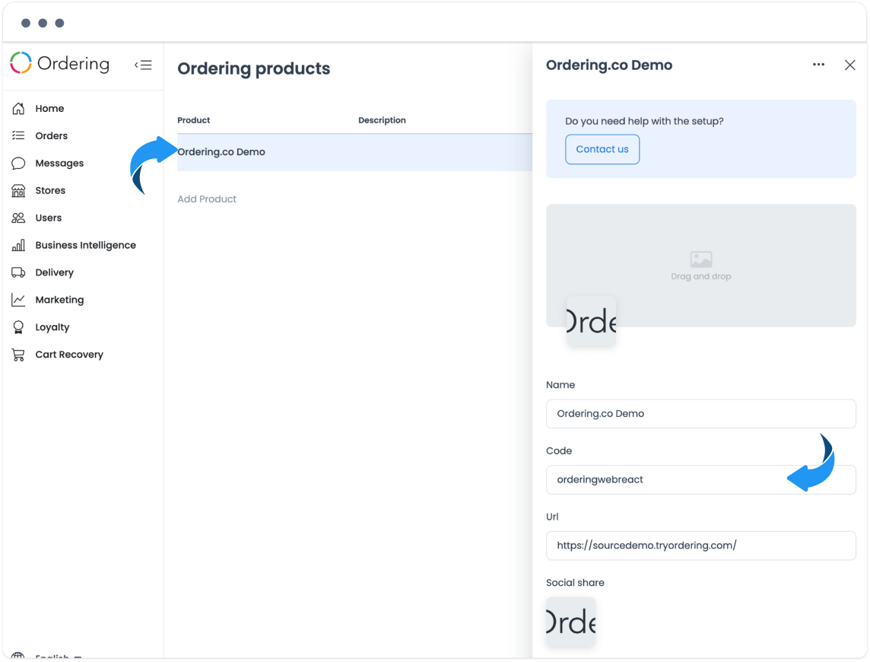Image resolution: width=870 pixels, height=662 pixels.
Task: Click the Delivery truck icon
Action: pos(18,272)
